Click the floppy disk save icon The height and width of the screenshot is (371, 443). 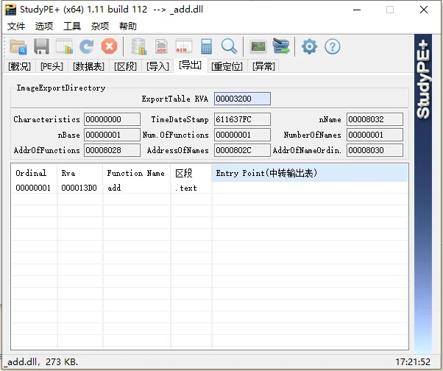(x=41, y=46)
